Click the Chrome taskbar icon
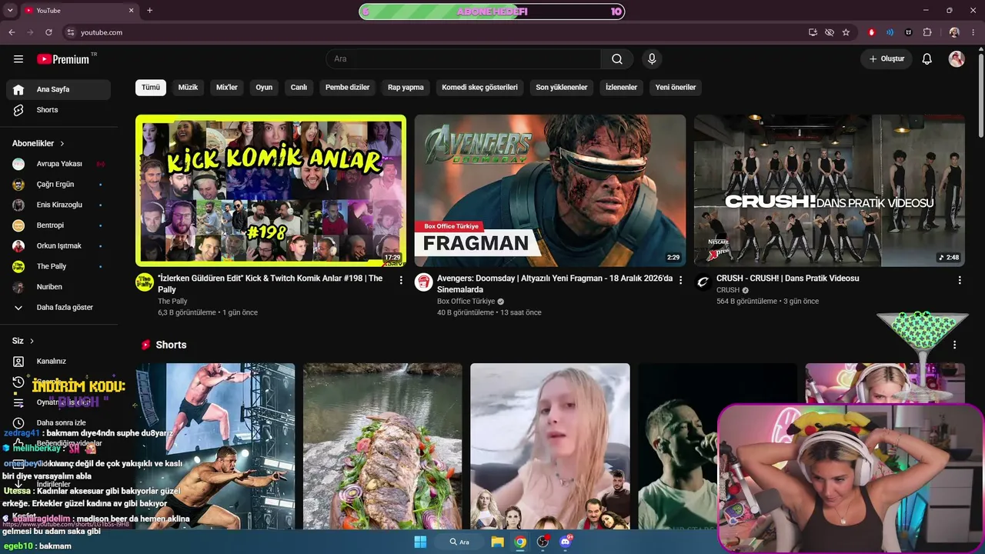Viewport: 985px width, 554px height. point(520,542)
